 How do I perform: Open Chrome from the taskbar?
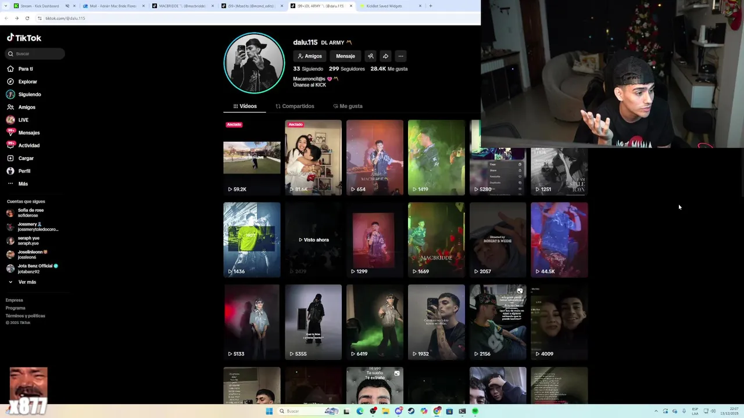click(437, 411)
